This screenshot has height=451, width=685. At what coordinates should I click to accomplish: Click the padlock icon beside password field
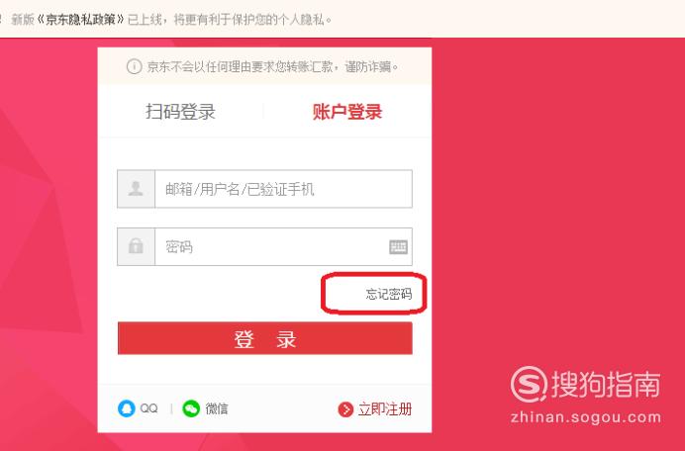click(136, 246)
